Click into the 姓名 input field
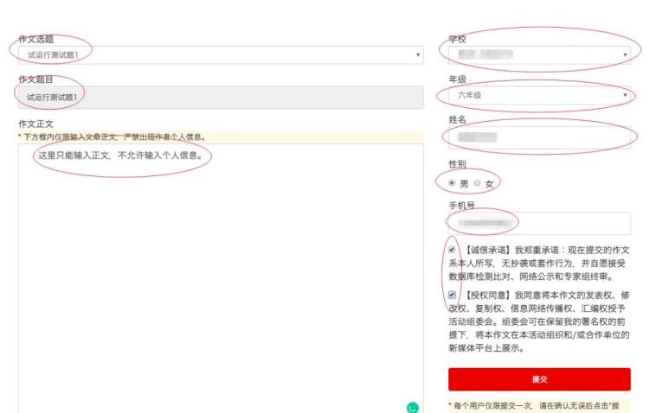This screenshot has width=649, height=413. (x=539, y=137)
